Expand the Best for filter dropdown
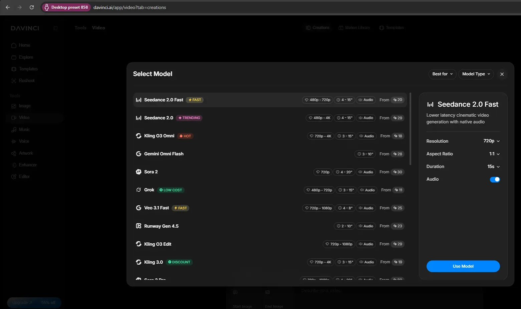 tap(443, 74)
